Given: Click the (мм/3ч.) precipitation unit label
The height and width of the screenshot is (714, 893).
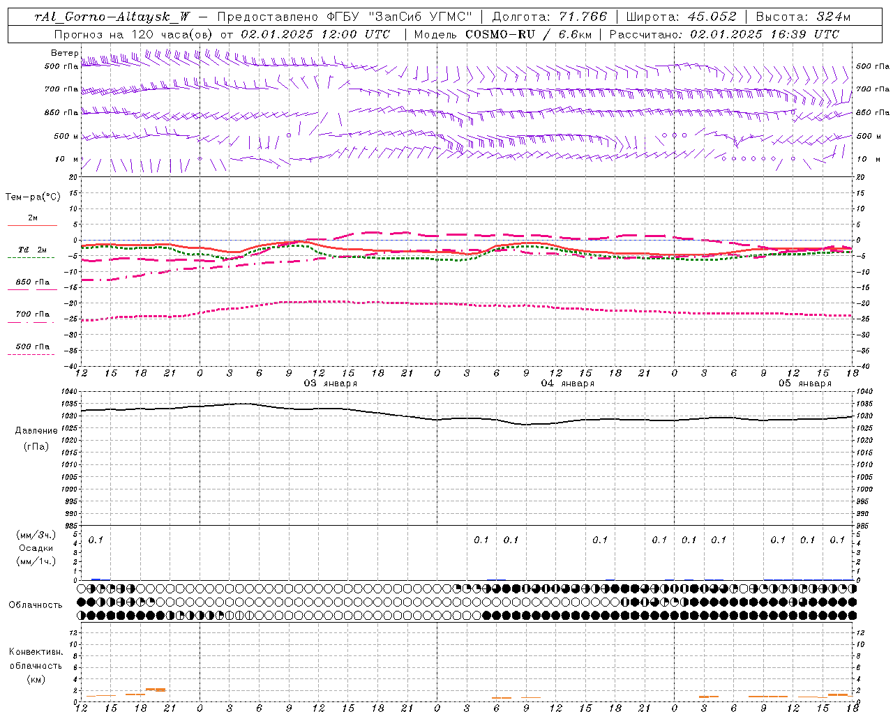Looking at the screenshot, I should pyautogui.click(x=36, y=535).
